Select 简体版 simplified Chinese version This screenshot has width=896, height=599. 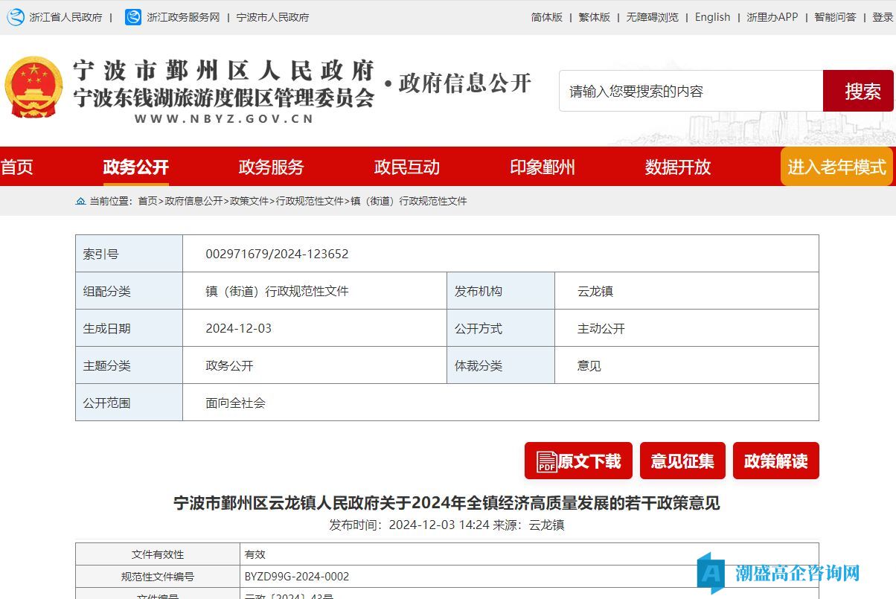tap(546, 17)
